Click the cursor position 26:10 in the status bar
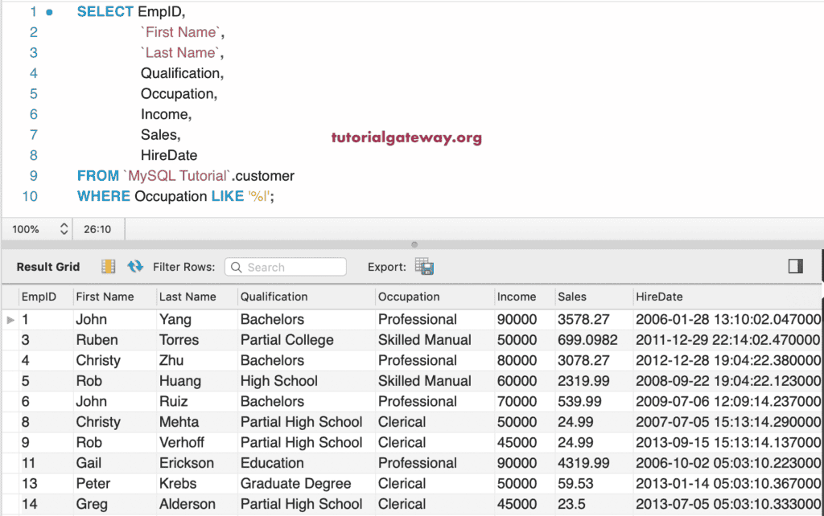Viewport: 824px width, 516px height. [x=97, y=229]
